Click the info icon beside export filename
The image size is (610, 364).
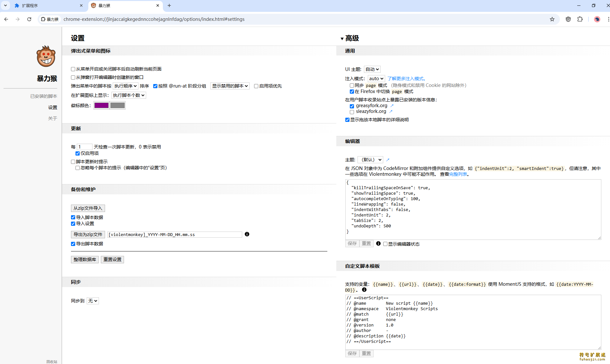[247, 234]
